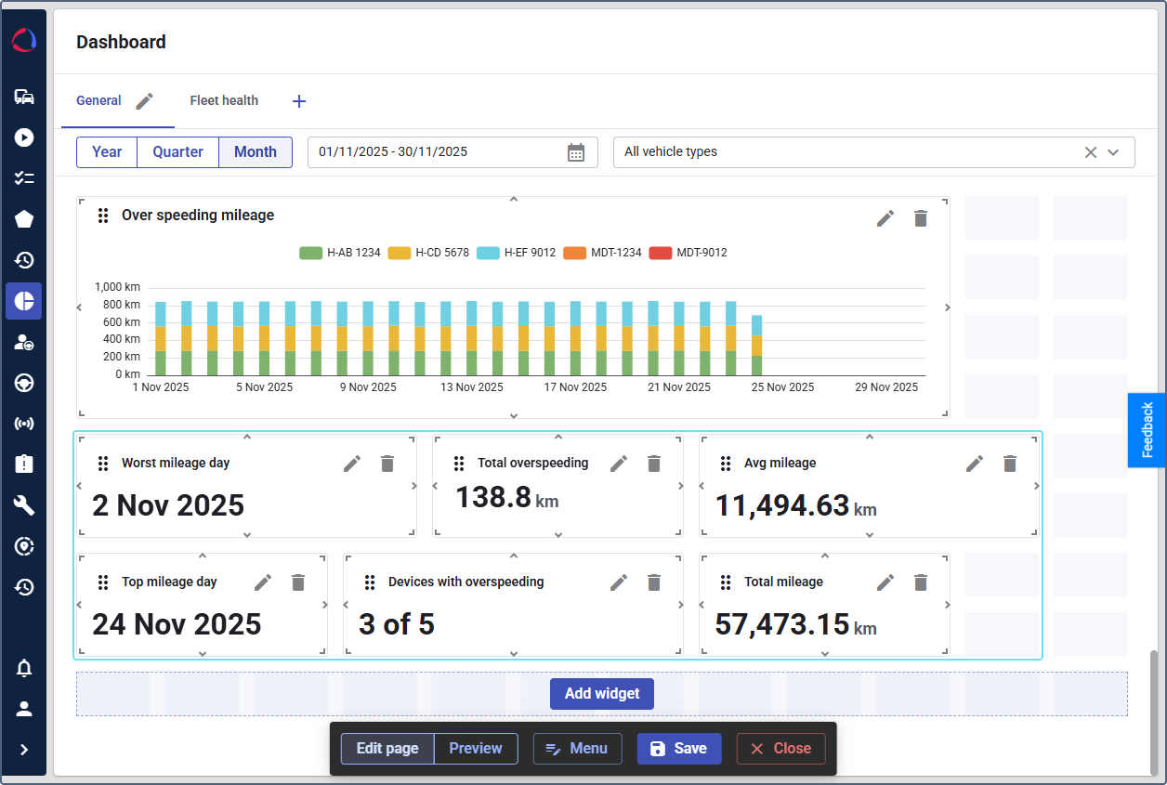Delete the Over speeding mileage widget
Screen dimensions: 1167x785
pos(920,218)
